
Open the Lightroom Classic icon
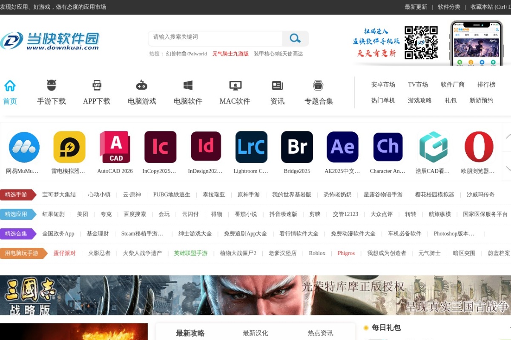251,147
